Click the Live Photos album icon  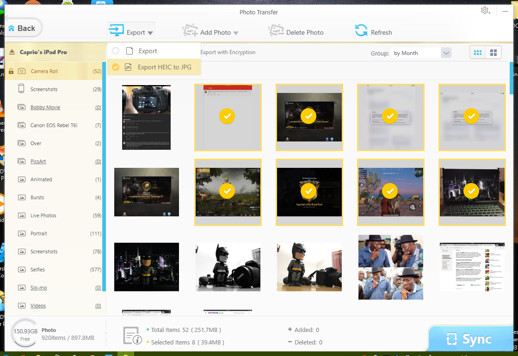[21, 215]
